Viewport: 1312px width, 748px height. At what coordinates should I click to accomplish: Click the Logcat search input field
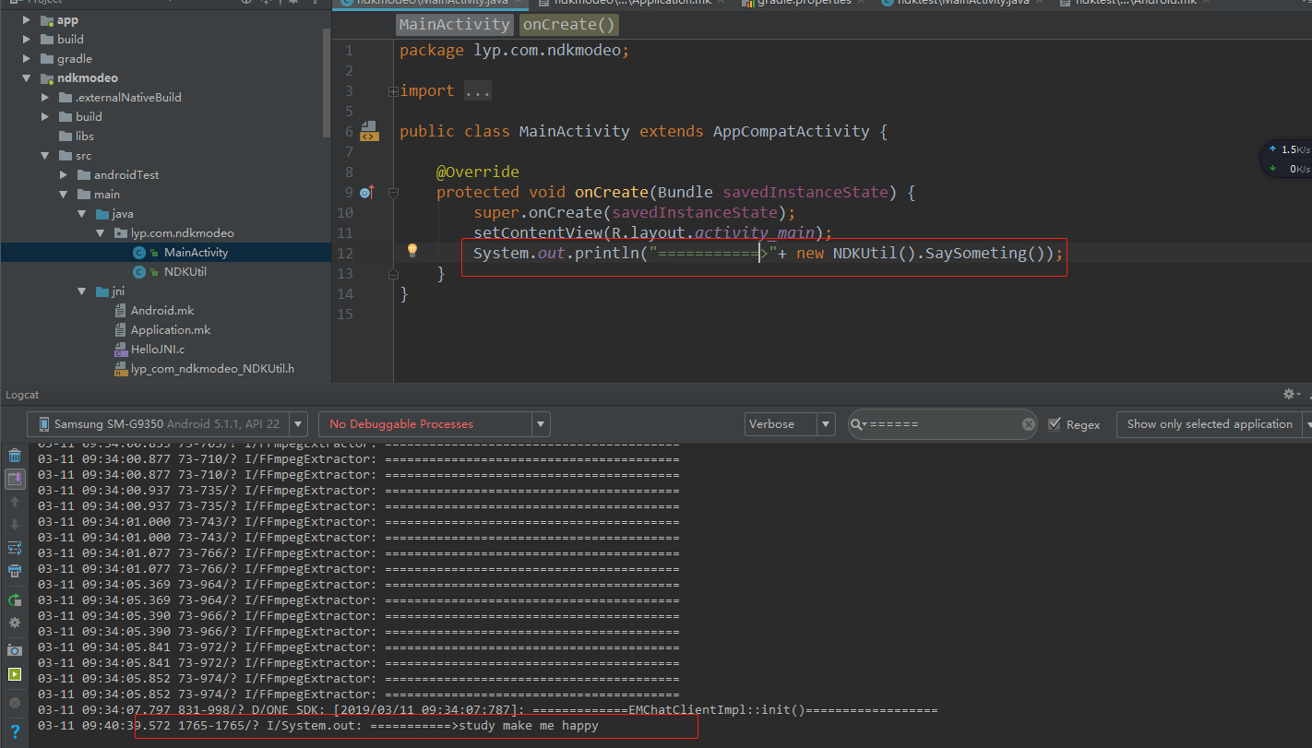pyautogui.click(x=943, y=424)
